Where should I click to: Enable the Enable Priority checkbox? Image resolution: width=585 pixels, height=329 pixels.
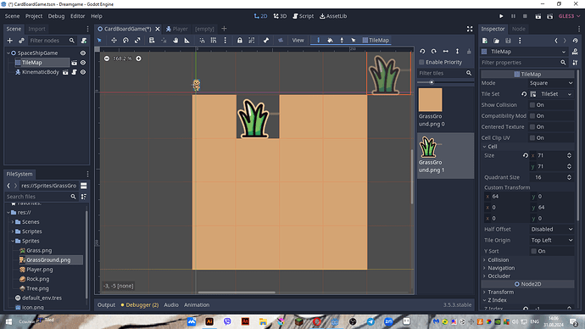point(421,62)
